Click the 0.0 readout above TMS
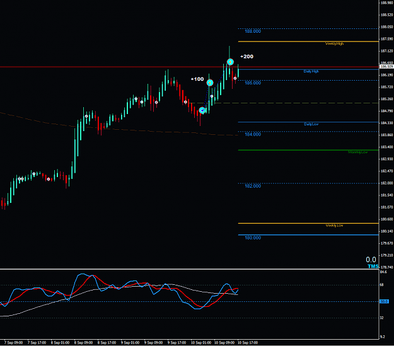Screen dimensions: 394x346 371,260
